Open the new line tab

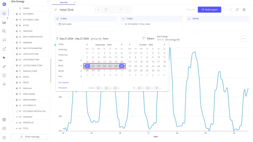[64, 3]
